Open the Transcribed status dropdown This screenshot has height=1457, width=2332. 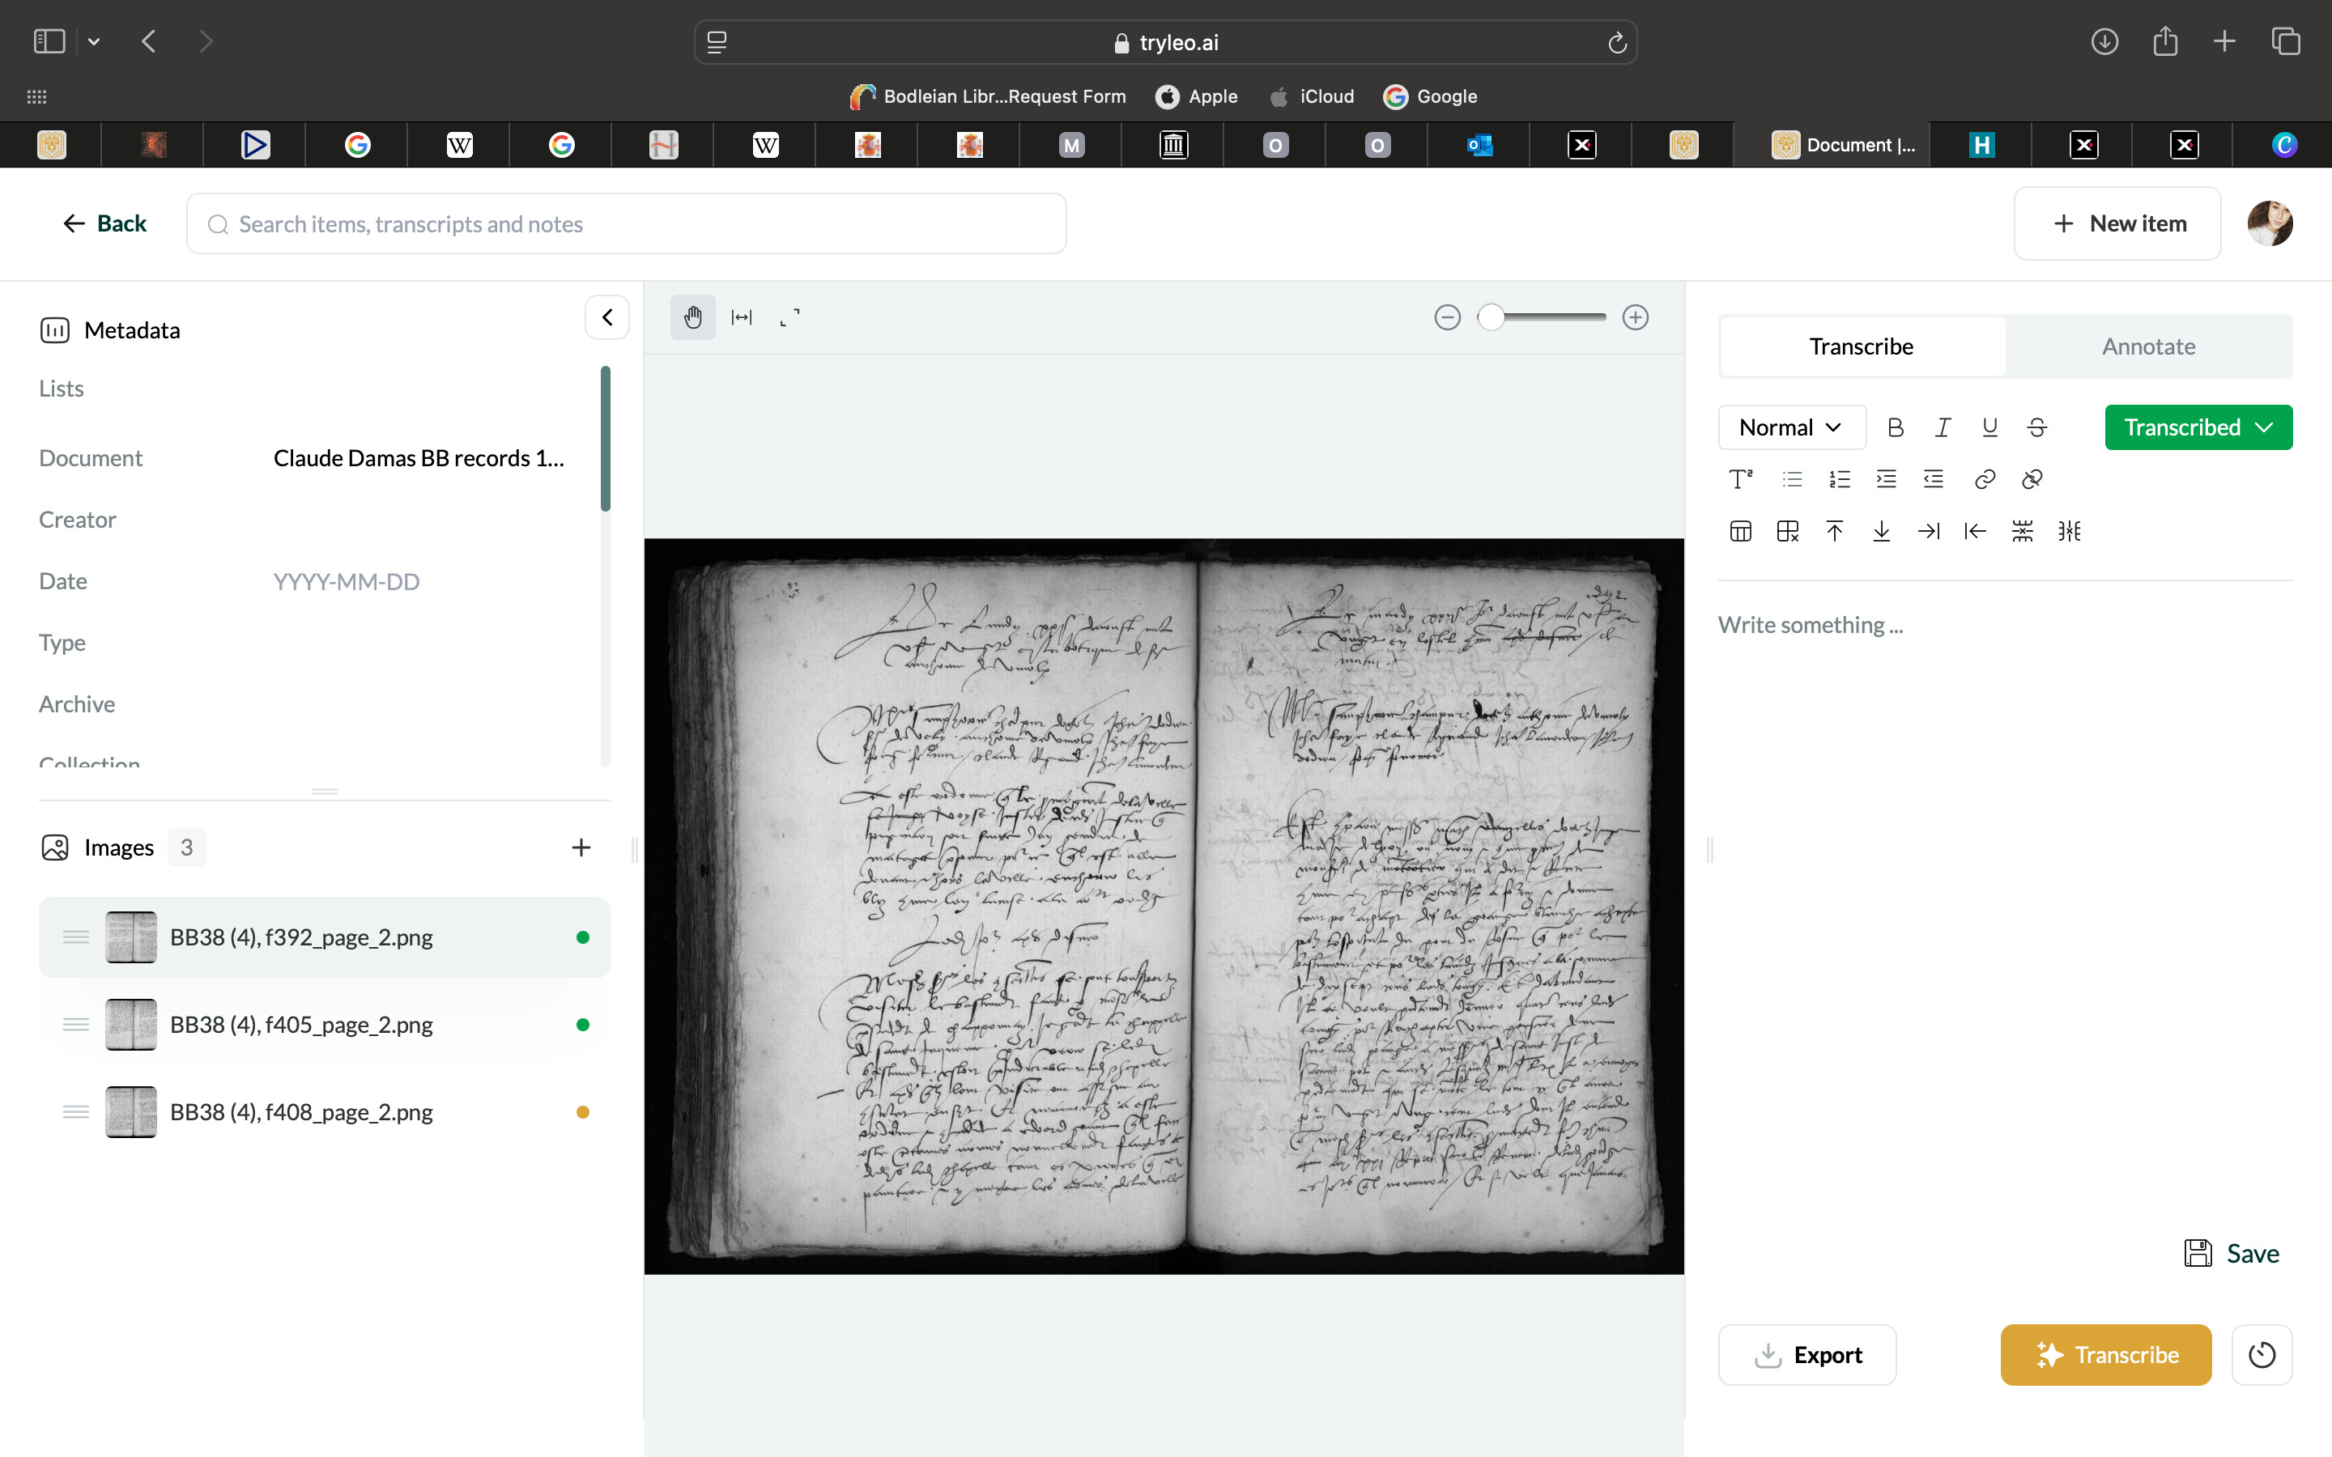click(x=2197, y=427)
